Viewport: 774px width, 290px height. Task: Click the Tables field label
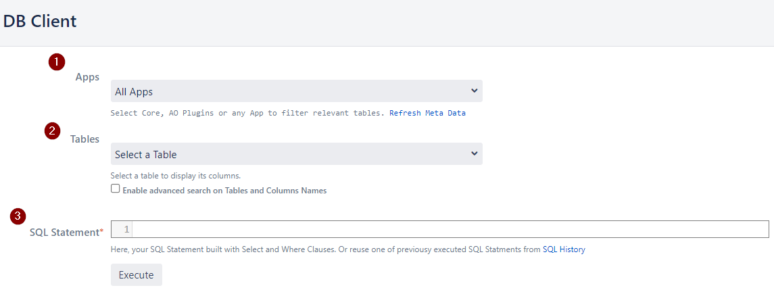[x=84, y=139]
